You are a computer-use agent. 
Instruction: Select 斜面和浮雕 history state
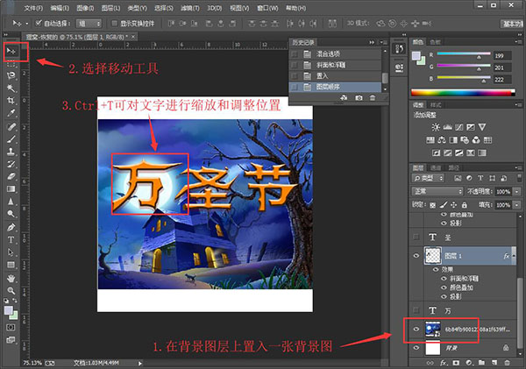coord(335,65)
